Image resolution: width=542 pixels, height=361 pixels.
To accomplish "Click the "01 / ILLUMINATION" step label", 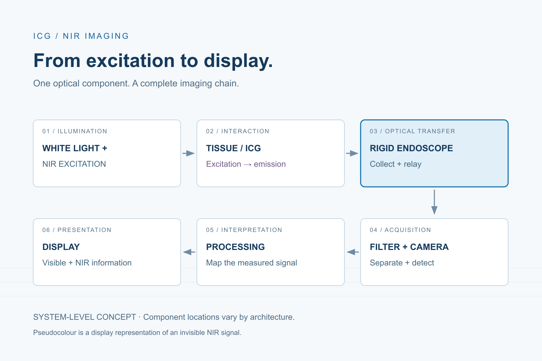I will 75,131.
